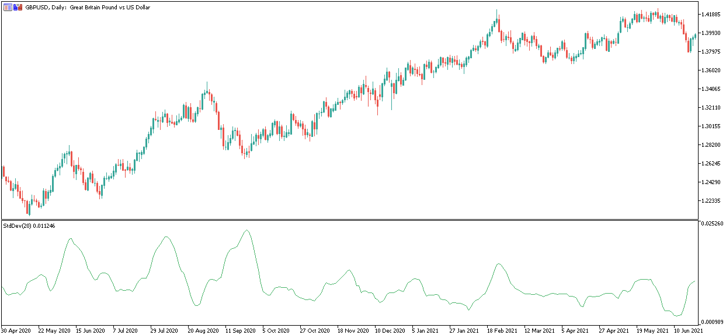
Task: Click the 1.28200 price scale label
Action: click(x=710, y=145)
